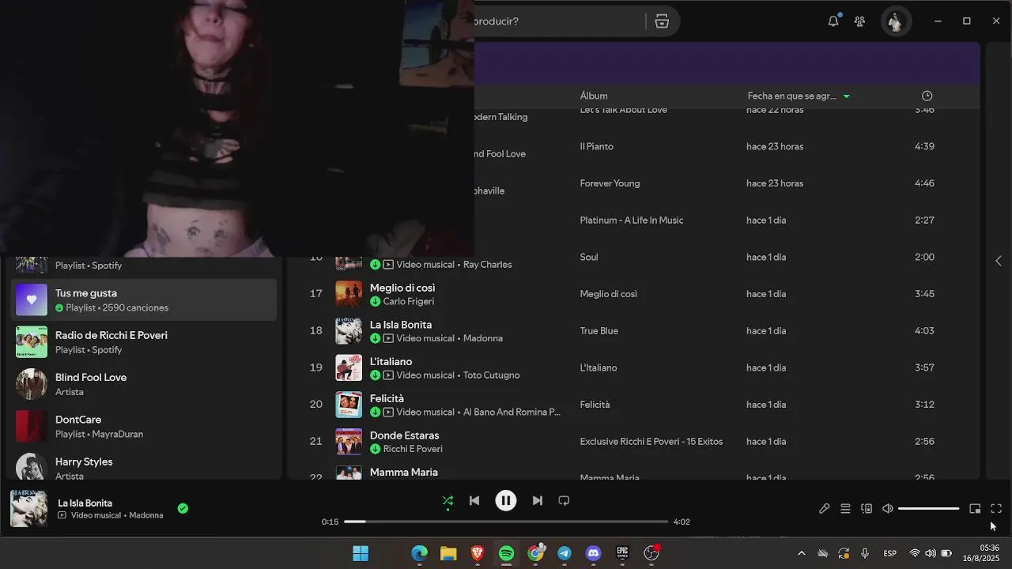
Task: Open La Isla Bonita now playing cover
Action: pyautogui.click(x=28, y=508)
